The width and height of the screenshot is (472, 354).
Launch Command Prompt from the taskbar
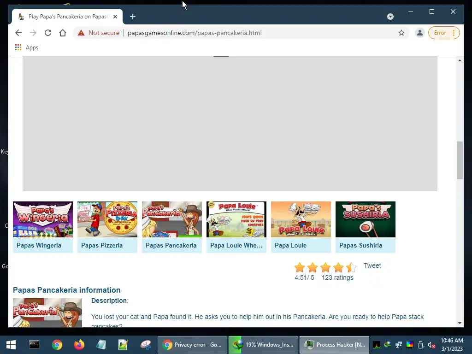pyautogui.click(x=34, y=345)
